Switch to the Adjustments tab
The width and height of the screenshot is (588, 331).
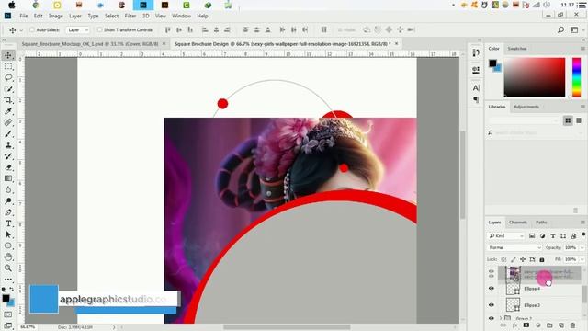click(x=526, y=107)
